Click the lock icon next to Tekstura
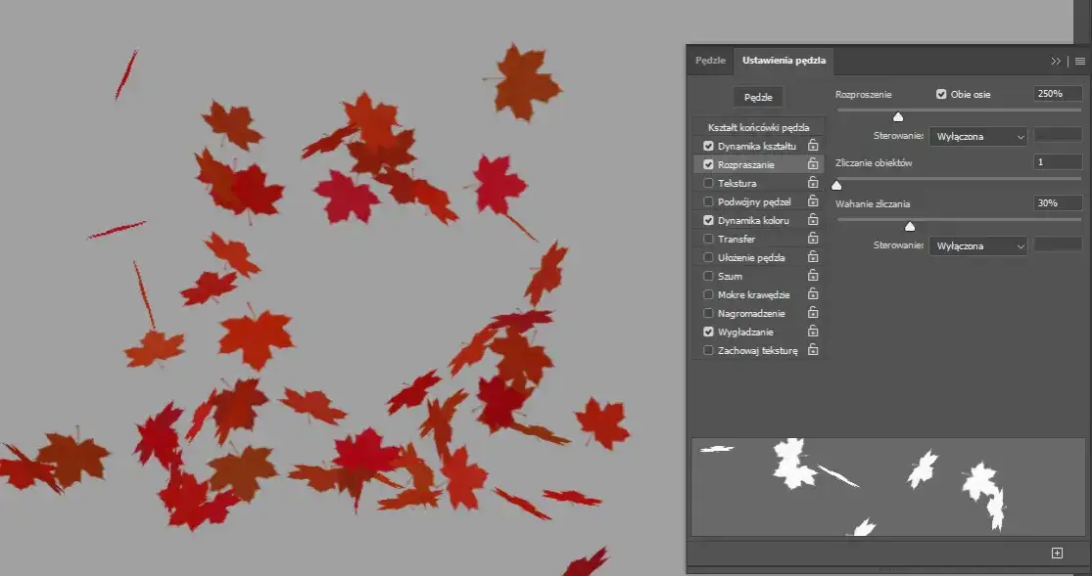This screenshot has width=1092, height=576. [812, 182]
